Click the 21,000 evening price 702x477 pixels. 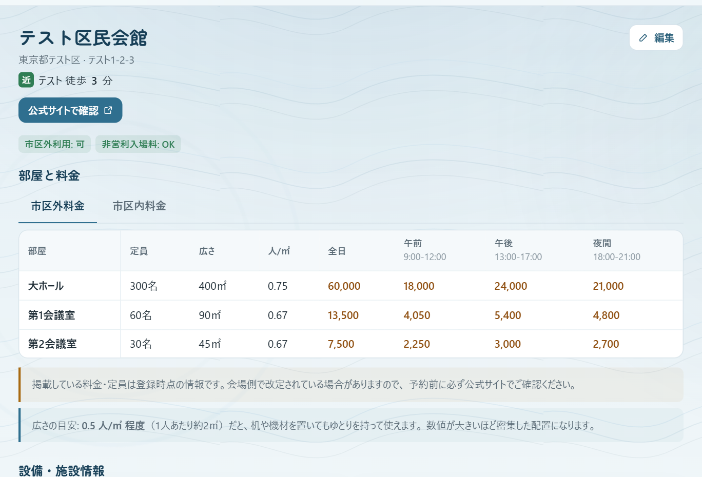pyautogui.click(x=608, y=286)
